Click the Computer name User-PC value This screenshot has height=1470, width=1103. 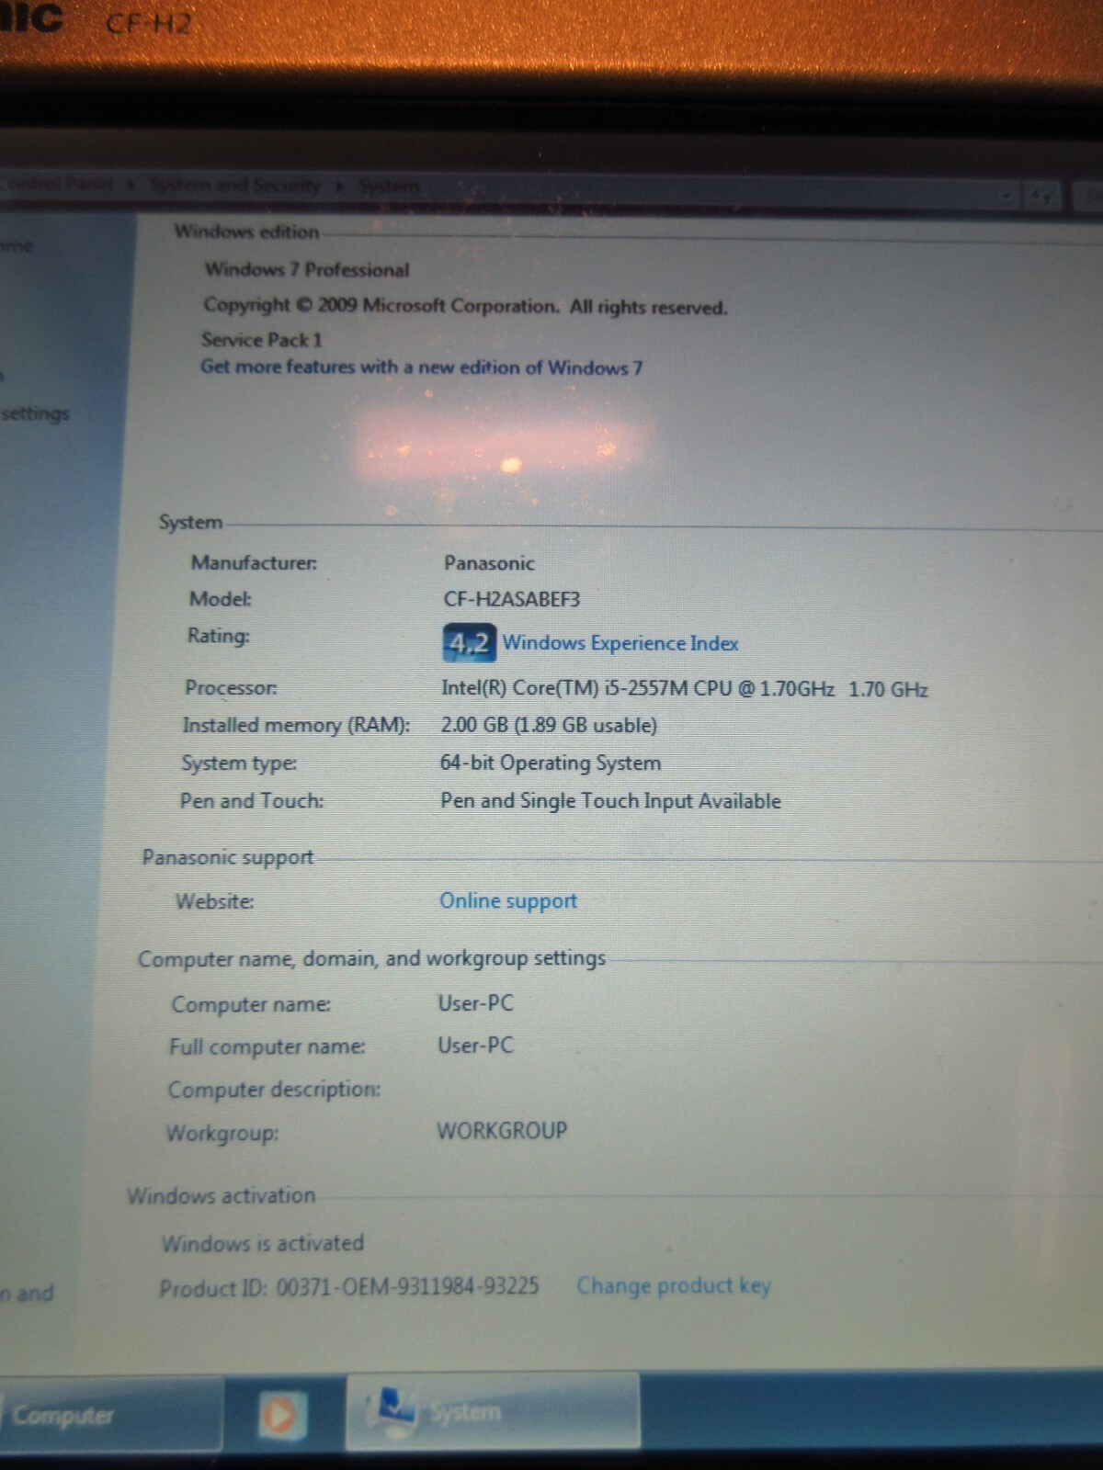tap(475, 1003)
